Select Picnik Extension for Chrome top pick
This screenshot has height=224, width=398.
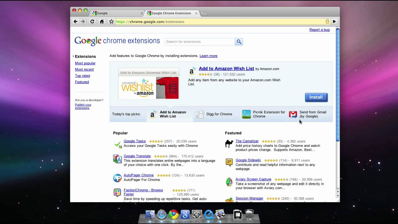coord(263,114)
